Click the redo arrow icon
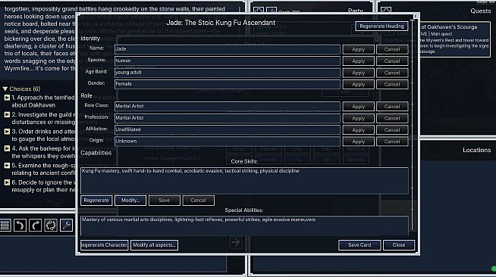 click(36, 226)
